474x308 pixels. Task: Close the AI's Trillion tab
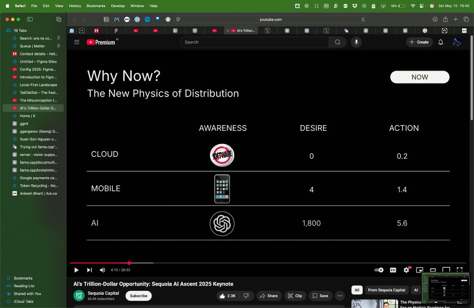coord(228,30)
